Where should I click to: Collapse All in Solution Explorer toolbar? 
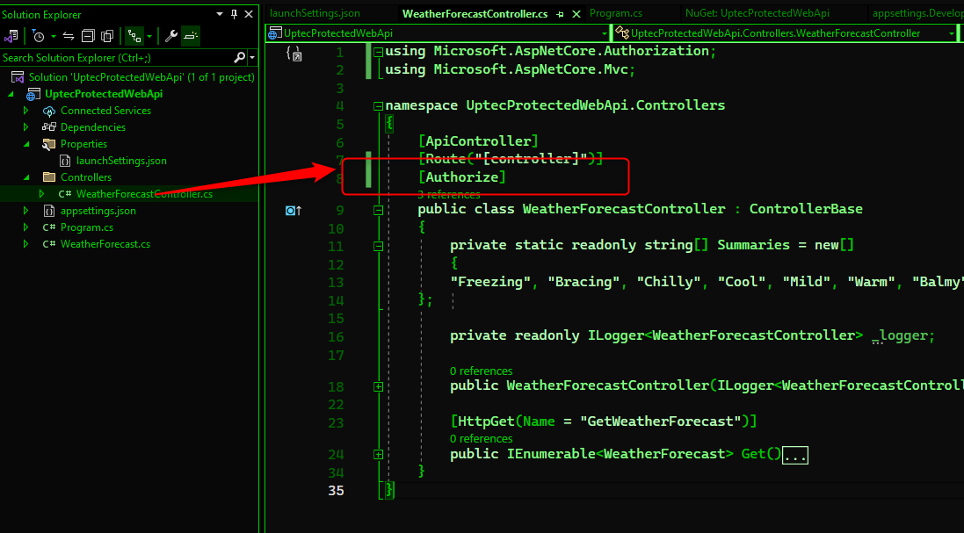click(x=88, y=36)
